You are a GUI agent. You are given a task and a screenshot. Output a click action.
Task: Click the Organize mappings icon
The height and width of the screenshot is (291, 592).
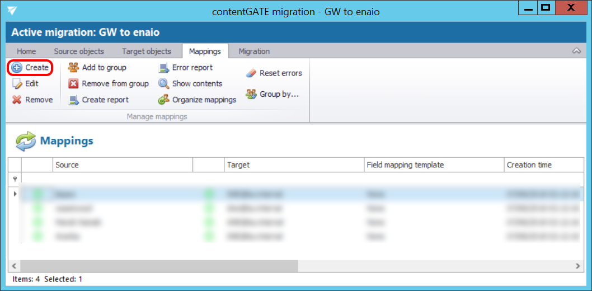163,100
